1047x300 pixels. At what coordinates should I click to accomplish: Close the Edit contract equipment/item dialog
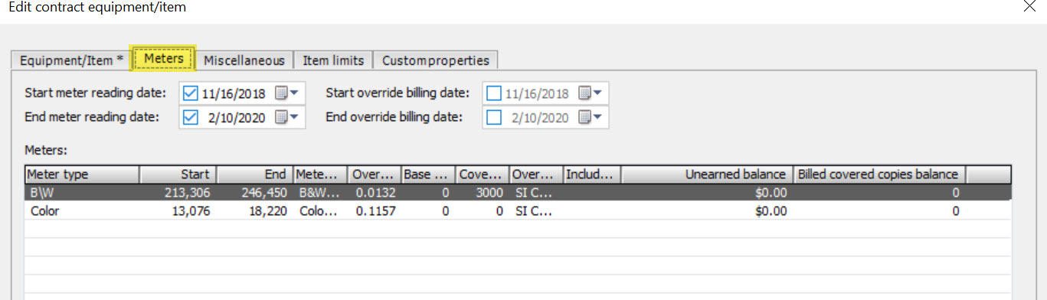(1029, 7)
